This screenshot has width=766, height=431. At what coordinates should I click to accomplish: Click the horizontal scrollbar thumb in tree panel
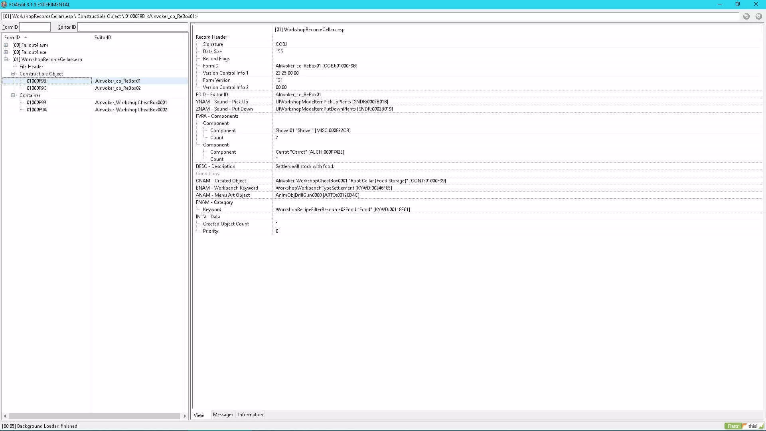(94, 416)
